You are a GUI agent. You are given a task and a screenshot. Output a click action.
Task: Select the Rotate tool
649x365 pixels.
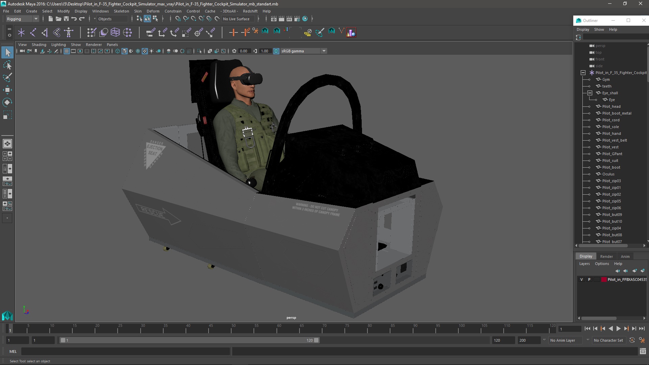pyautogui.click(x=7, y=102)
